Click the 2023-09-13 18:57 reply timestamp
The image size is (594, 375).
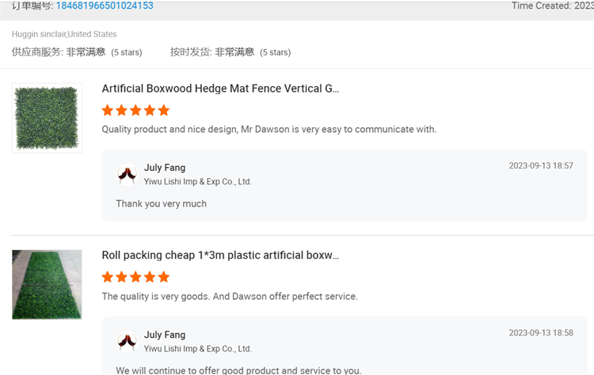tap(541, 165)
